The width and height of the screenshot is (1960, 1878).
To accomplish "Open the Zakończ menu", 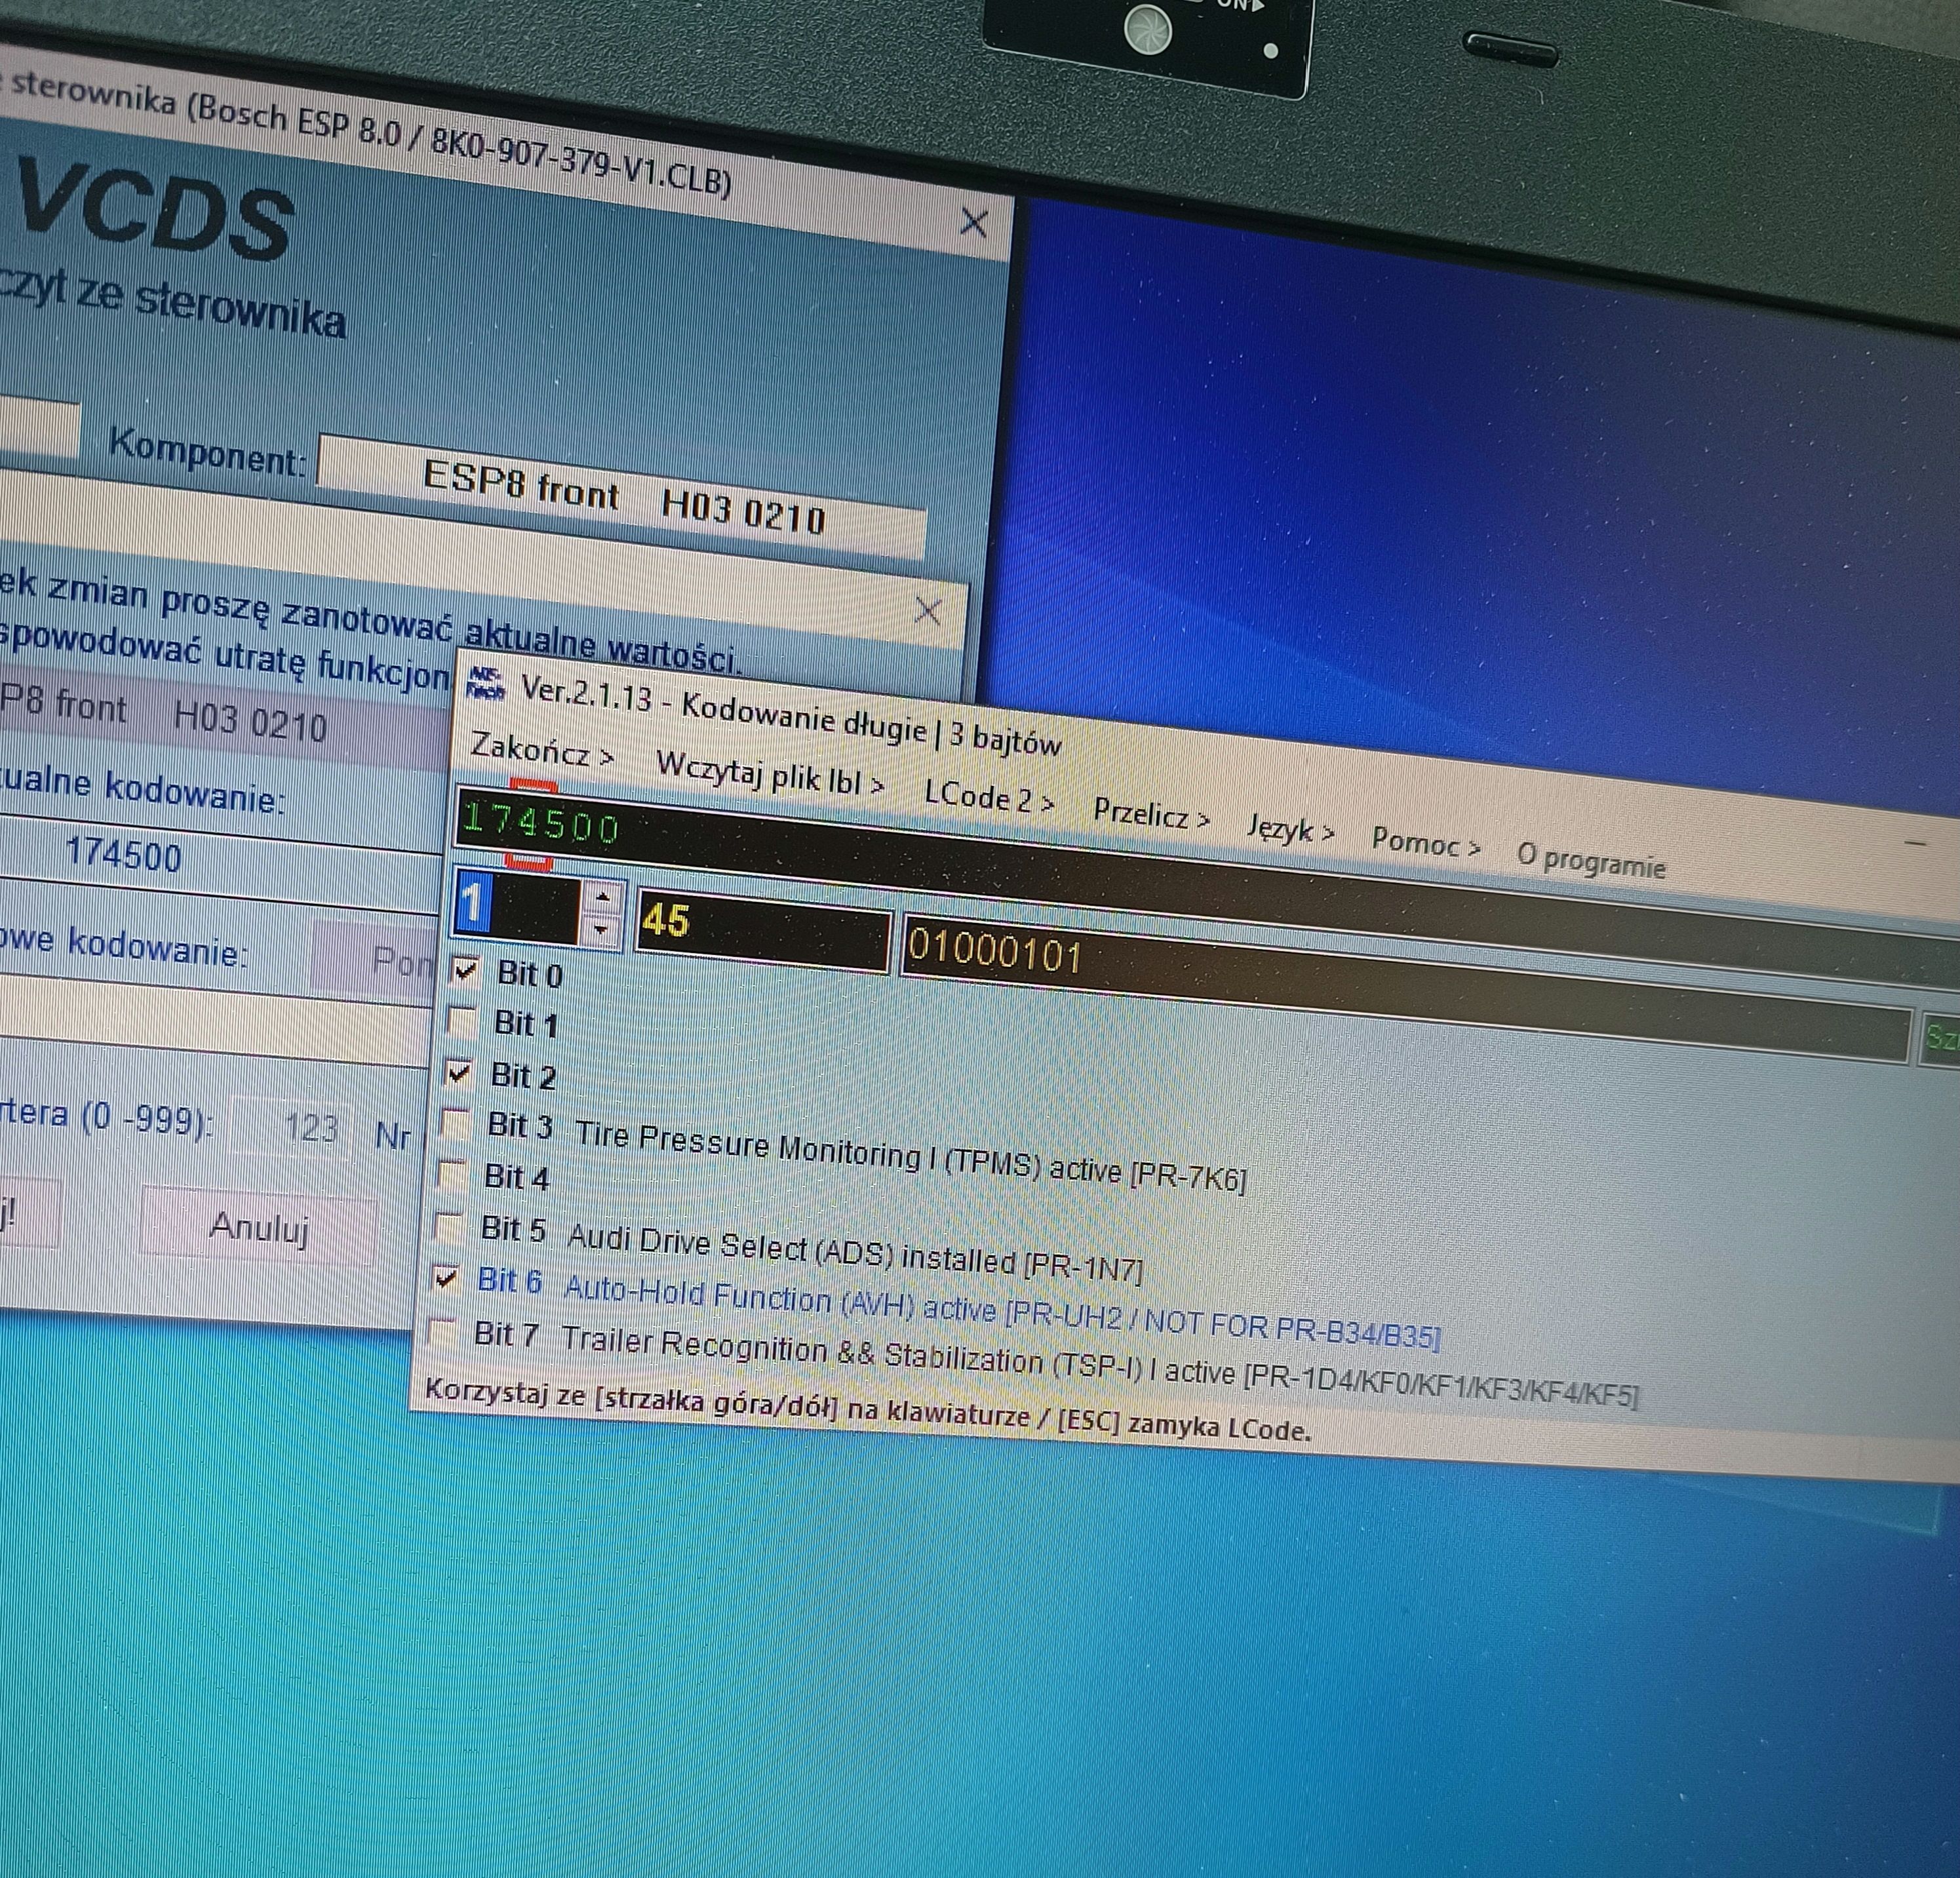I will click(541, 750).
